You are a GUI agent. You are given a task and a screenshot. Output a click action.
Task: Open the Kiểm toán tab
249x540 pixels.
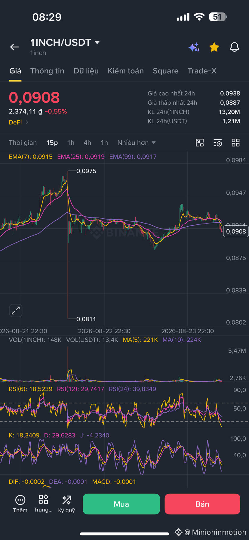pos(126,71)
